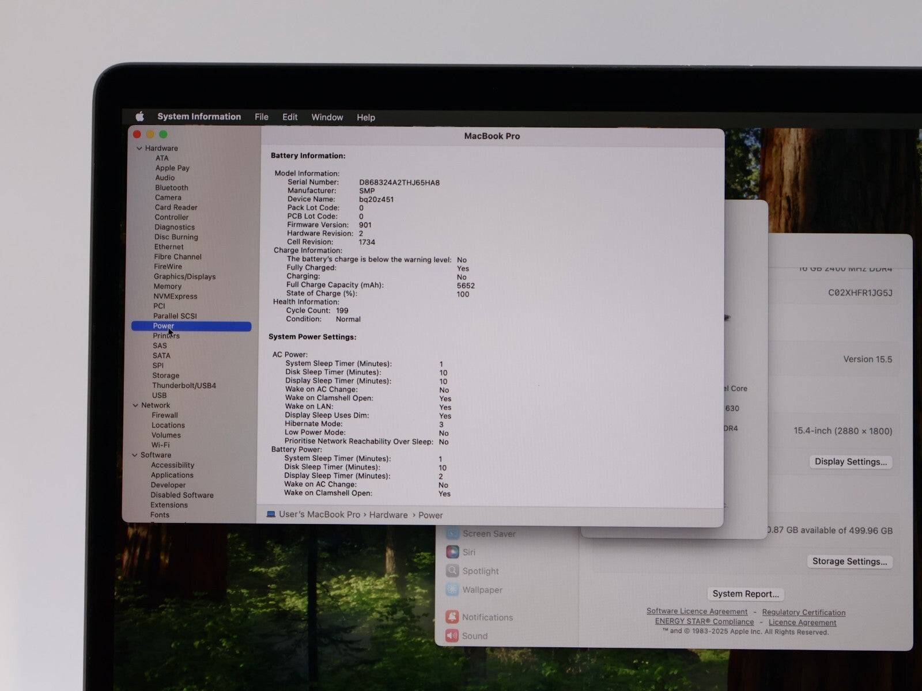Select SAS in the sidebar
922x691 pixels.
[x=160, y=345]
